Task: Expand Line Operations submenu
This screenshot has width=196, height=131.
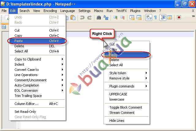Action: 37,75
